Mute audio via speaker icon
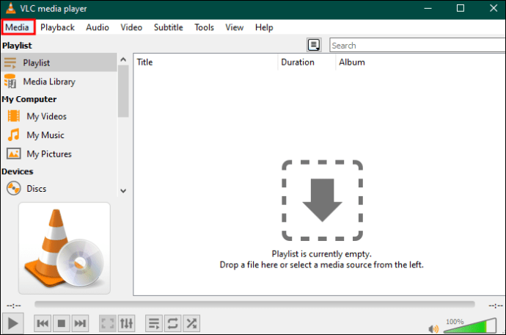This screenshot has height=335, width=506. tap(434, 328)
